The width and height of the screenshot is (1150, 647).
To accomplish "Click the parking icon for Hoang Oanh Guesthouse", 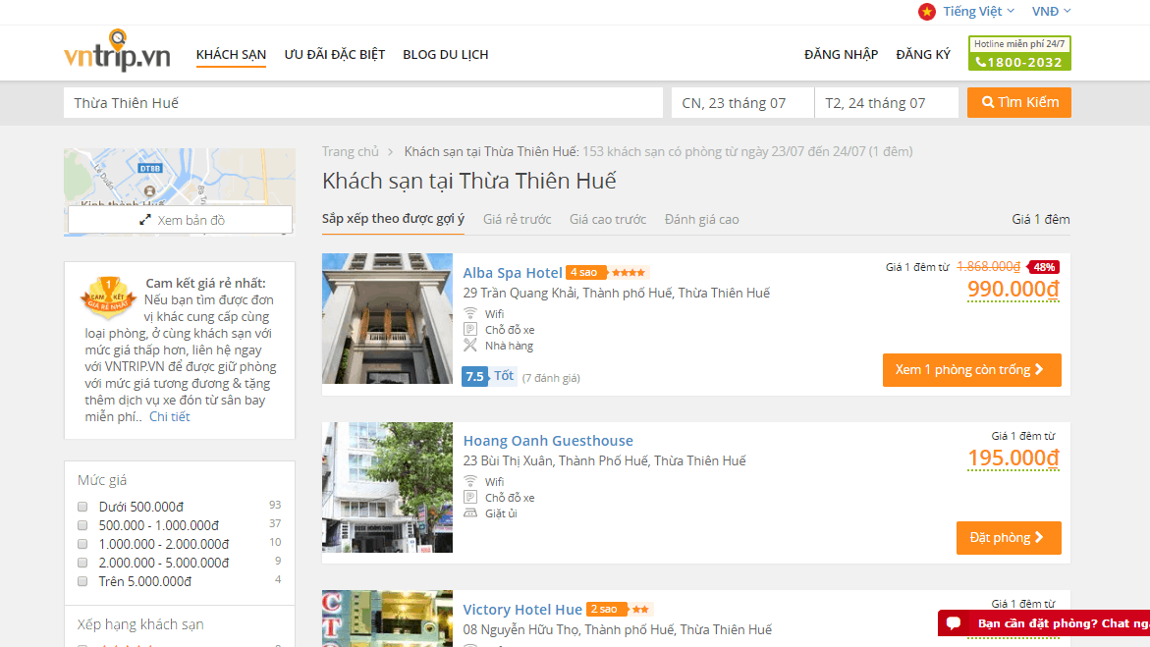I will (470, 498).
